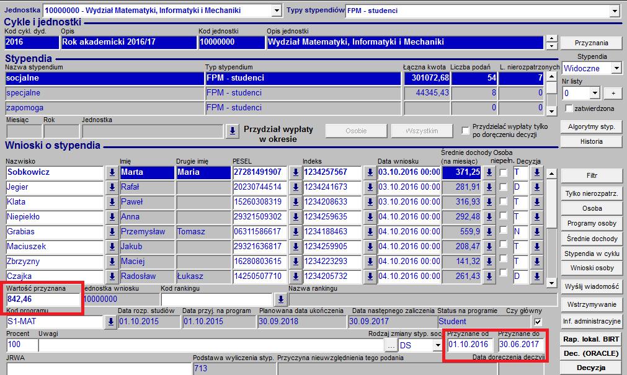
Task: Open the Nr listy dropdown
Action: (x=595, y=94)
